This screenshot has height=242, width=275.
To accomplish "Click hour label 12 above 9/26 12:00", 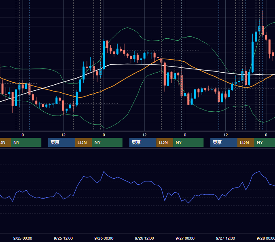I will coord(144,135).
